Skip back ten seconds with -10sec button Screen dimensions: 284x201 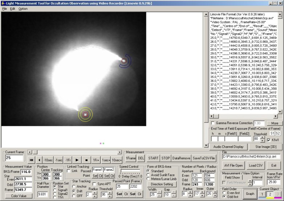pyautogui.click(x=48, y=160)
